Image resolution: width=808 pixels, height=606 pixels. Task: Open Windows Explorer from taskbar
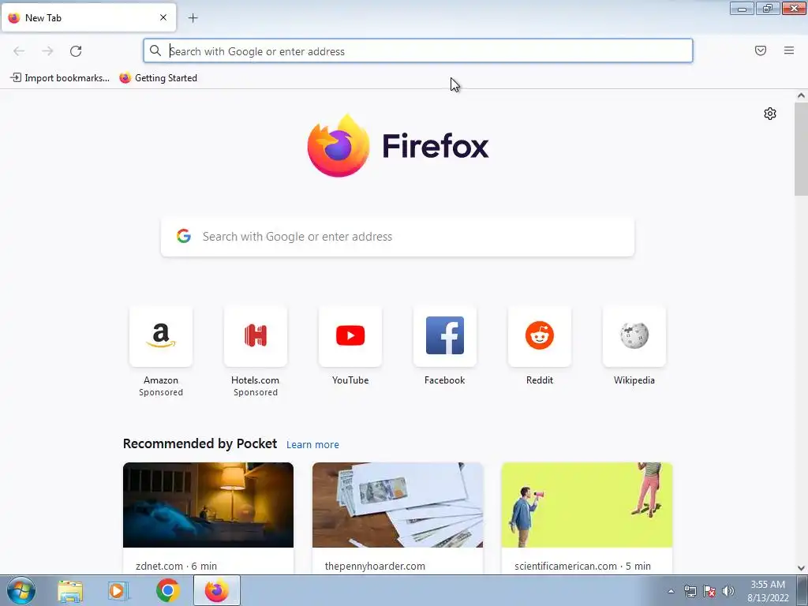[x=70, y=590]
